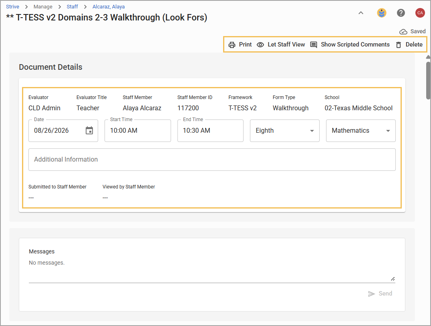The width and height of the screenshot is (431, 326).
Task: Click school name 02-Texas Middle School
Action: [x=358, y=108]
